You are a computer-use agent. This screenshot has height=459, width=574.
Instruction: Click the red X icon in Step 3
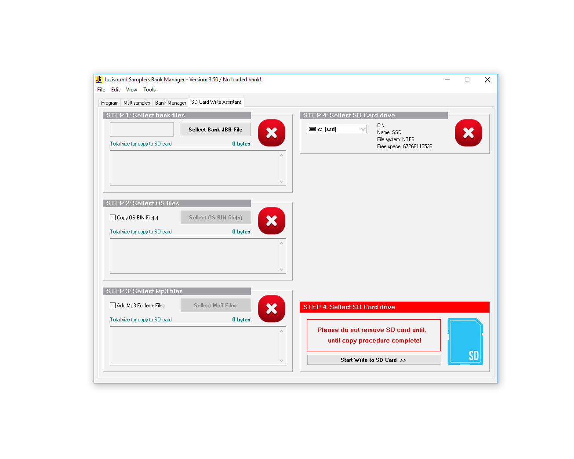point(271,309)
